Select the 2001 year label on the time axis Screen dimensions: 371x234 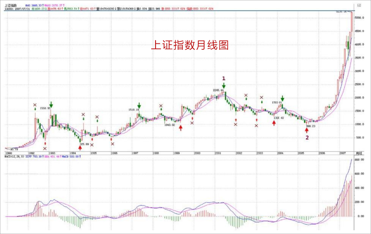coord(218,153)
